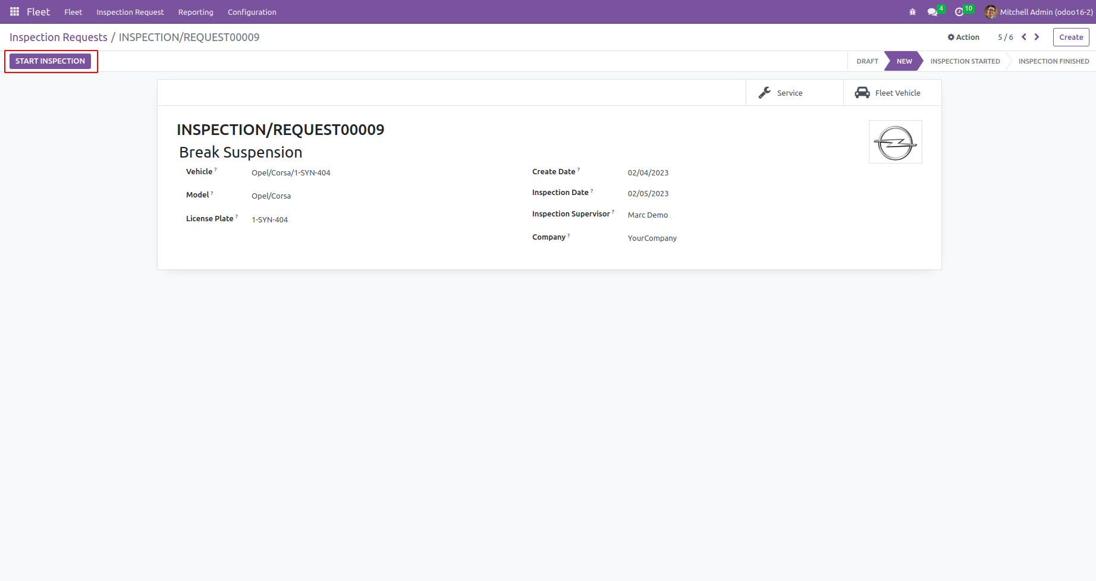Image resolution: width=1096 pixels, height=581 pixels.
Task: Click vehicle value Opel/Corsa/1-SYN-404
Action: [x=291, y=172]
